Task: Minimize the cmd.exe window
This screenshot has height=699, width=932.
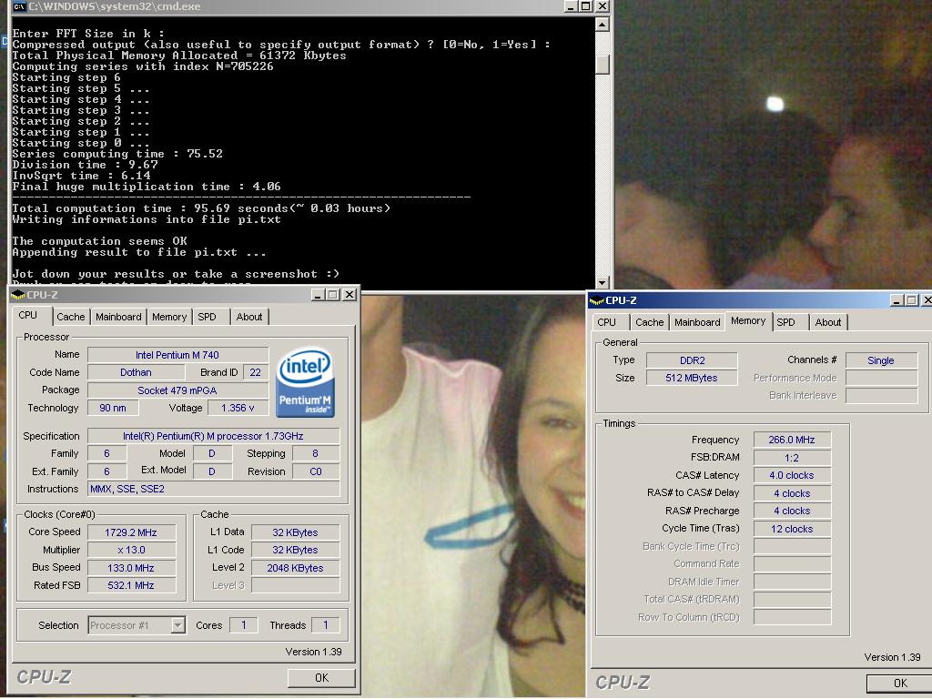Action: pos(571,6)
